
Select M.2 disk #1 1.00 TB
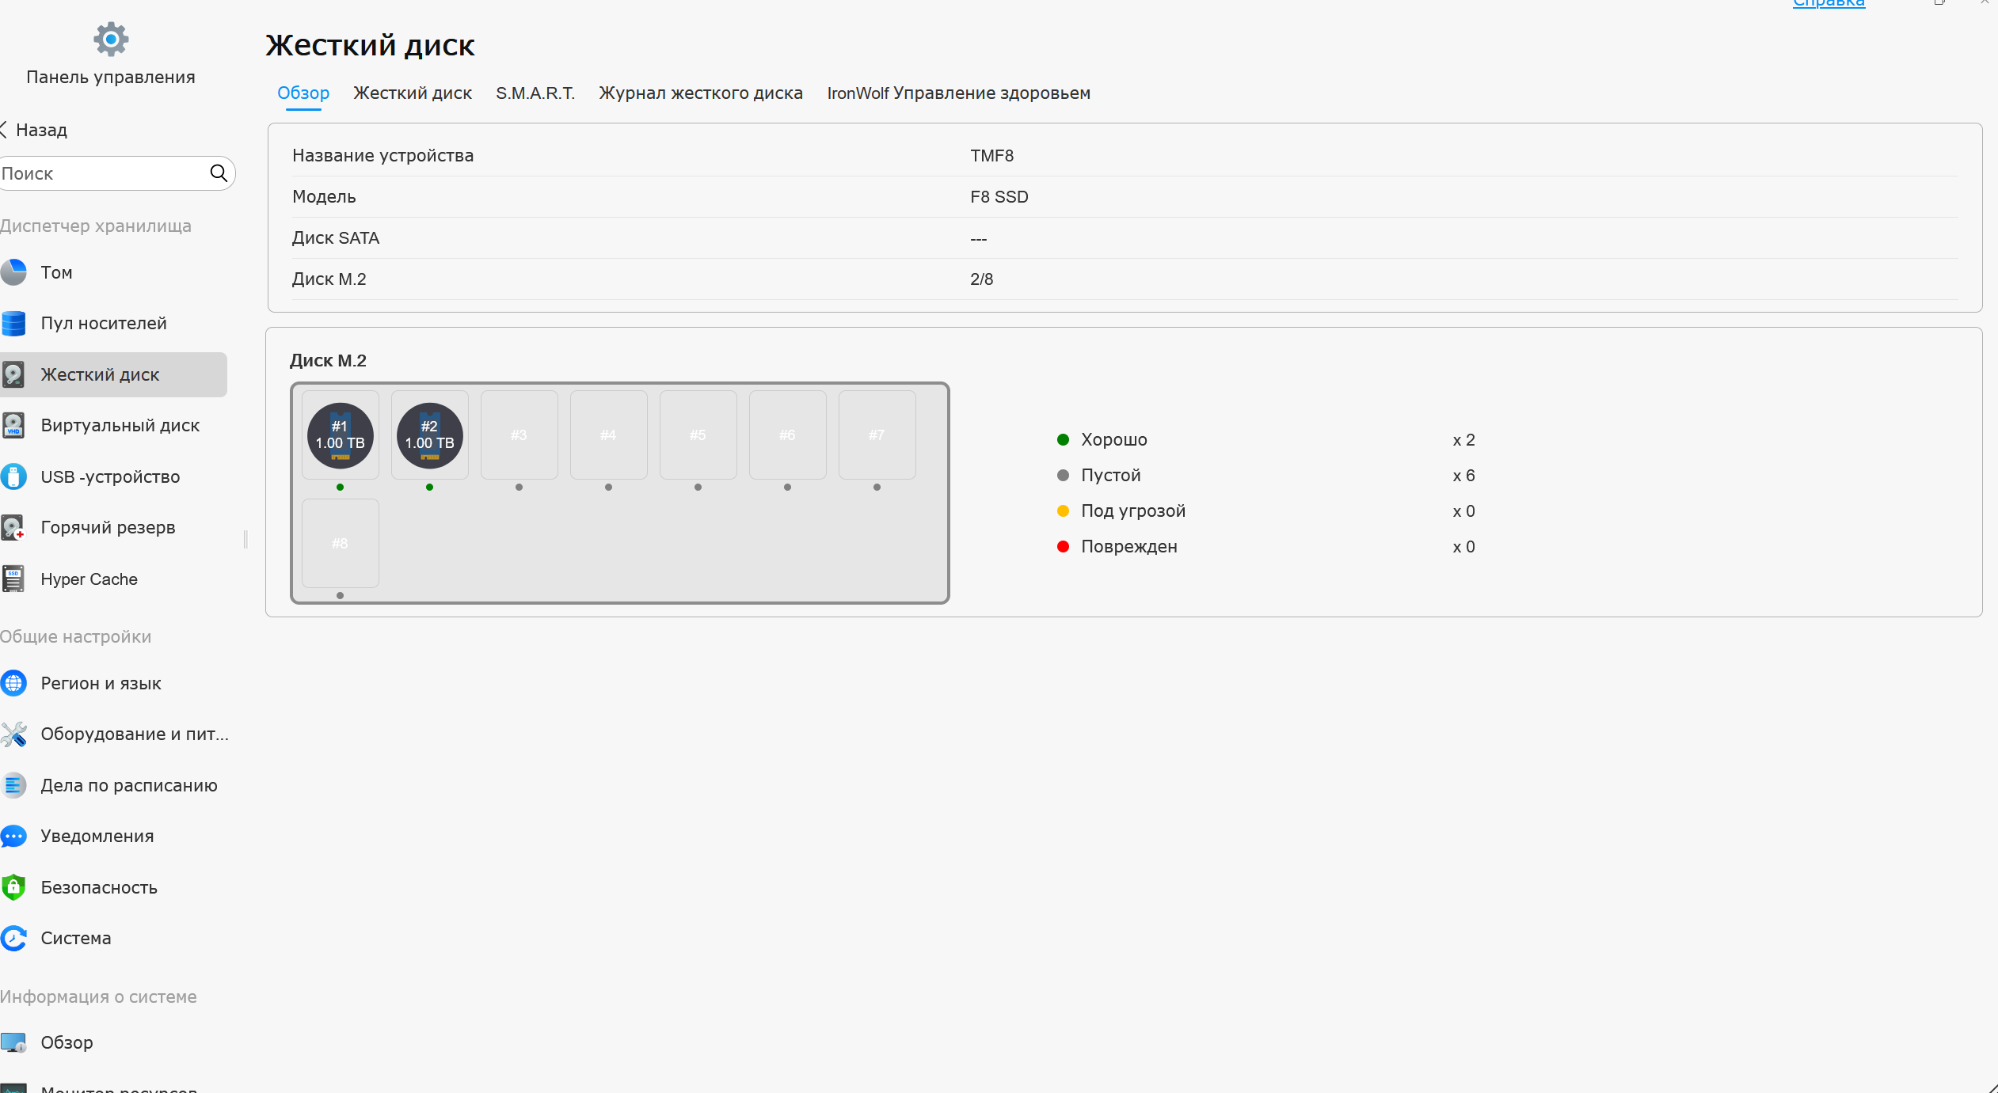click(341, 435)
